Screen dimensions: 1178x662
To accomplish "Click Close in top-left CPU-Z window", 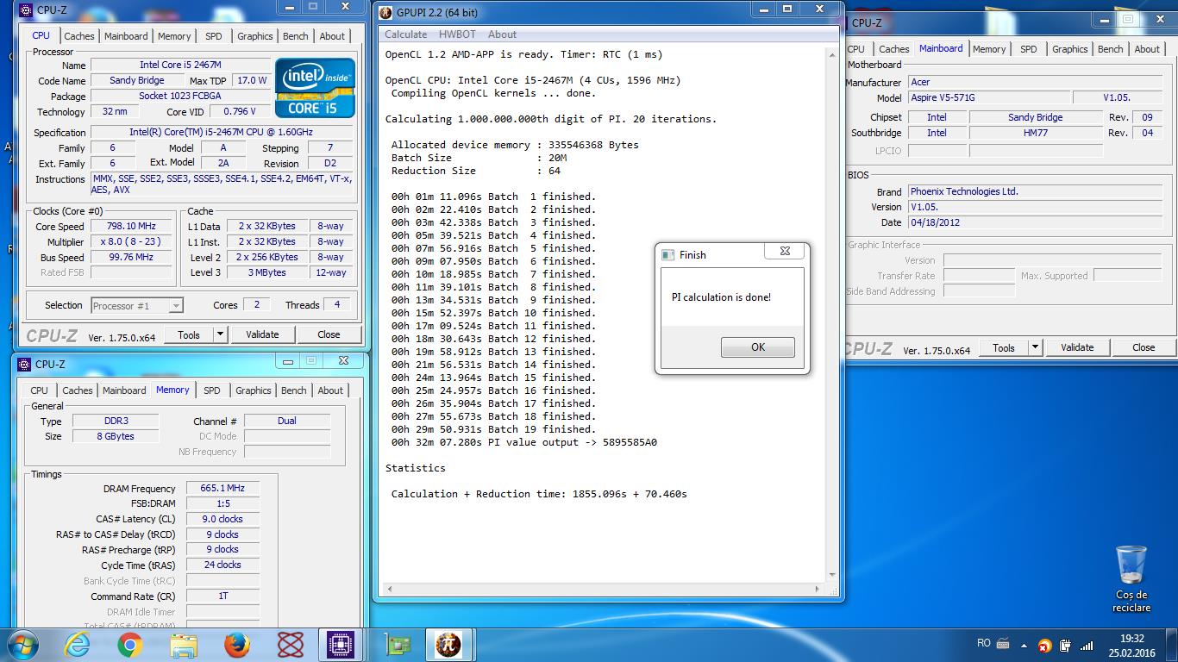I will [329, 334].
